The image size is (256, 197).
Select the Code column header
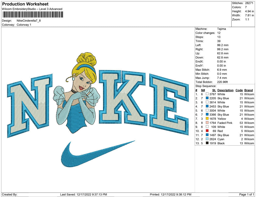[x=239, y=90]
